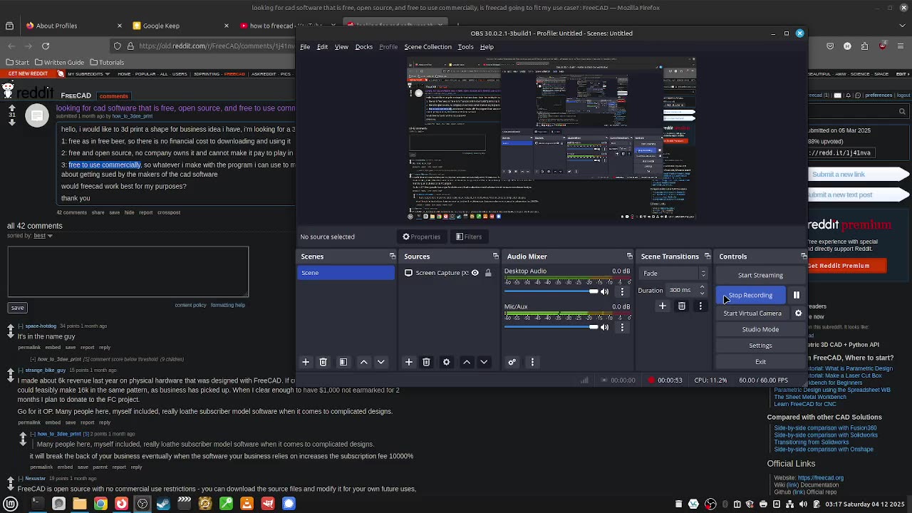Image resolution: width=912 pixels, height=513 pixels.
Task: Adjust Mic/Aux volume slider
Action: pos(551,327)
